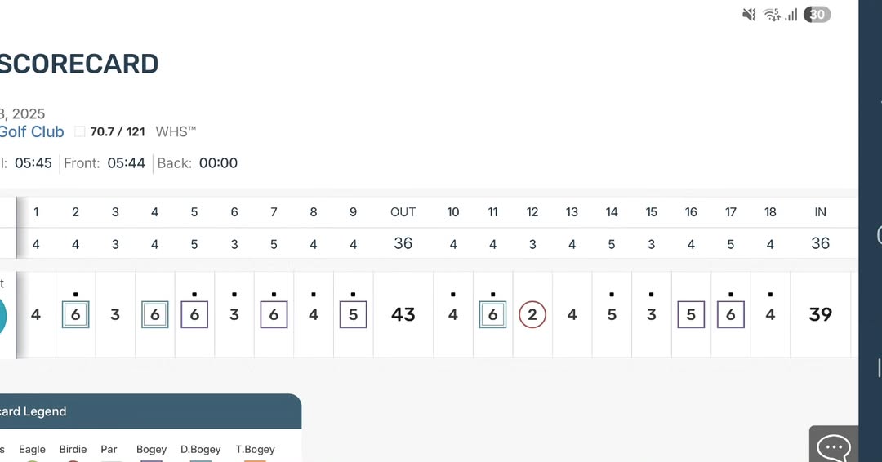Toggle the small checkbox beside 70.7 / 121
882x462 pixels.
(x=80, y=131)
